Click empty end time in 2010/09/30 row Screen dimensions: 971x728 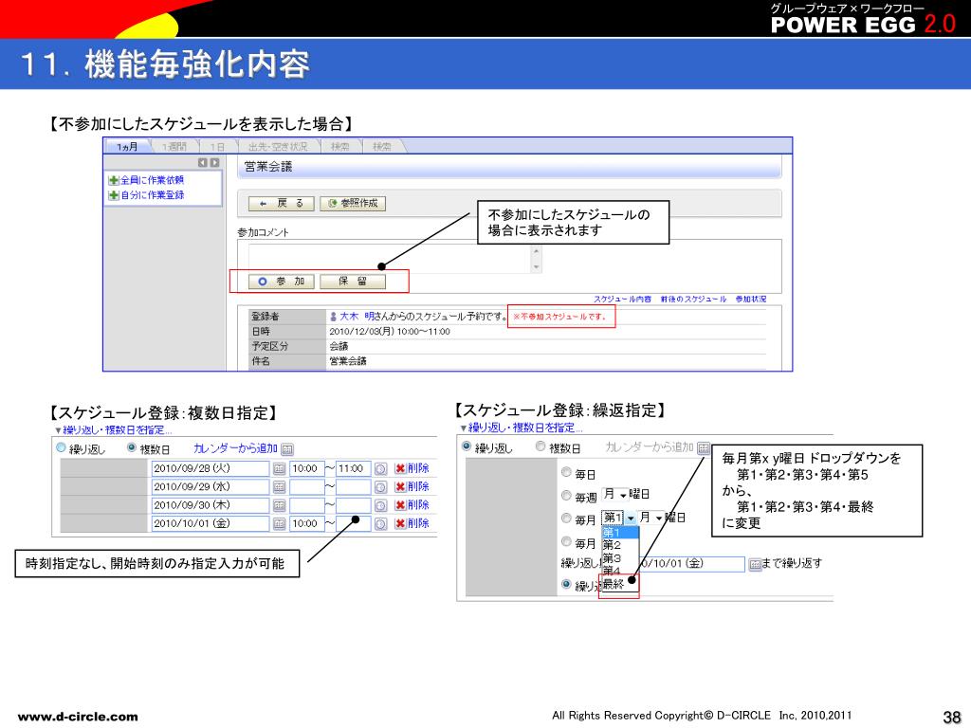tap(353, 506)
